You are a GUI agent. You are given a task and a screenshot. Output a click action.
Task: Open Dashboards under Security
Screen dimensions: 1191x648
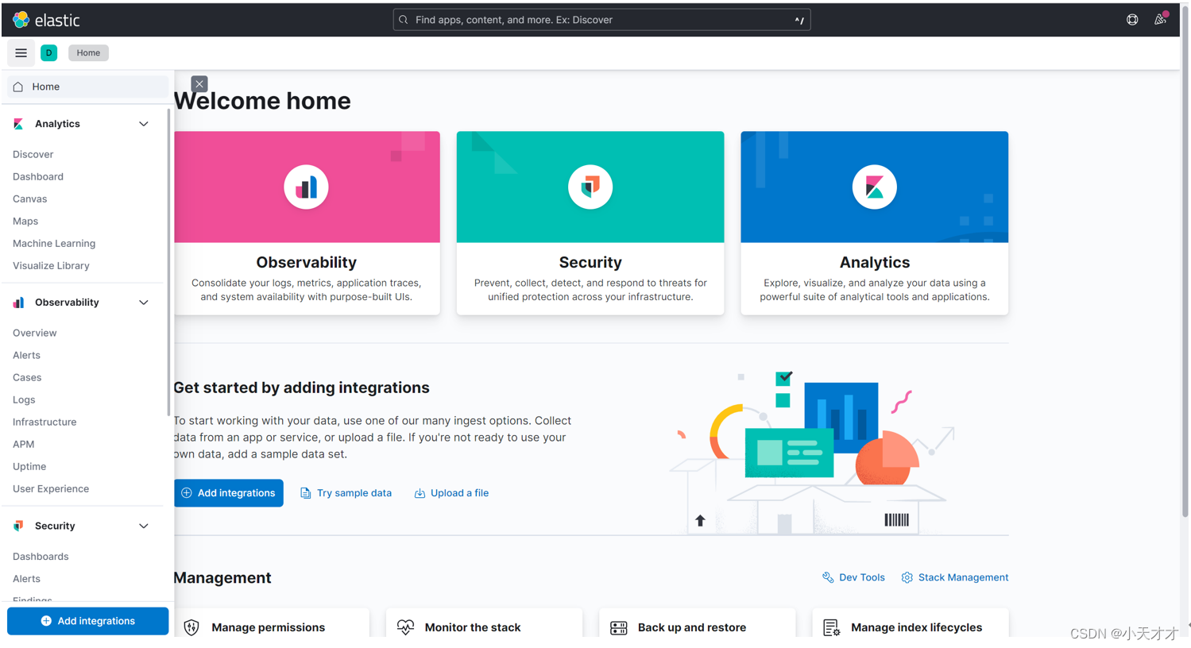click(41, 557)
